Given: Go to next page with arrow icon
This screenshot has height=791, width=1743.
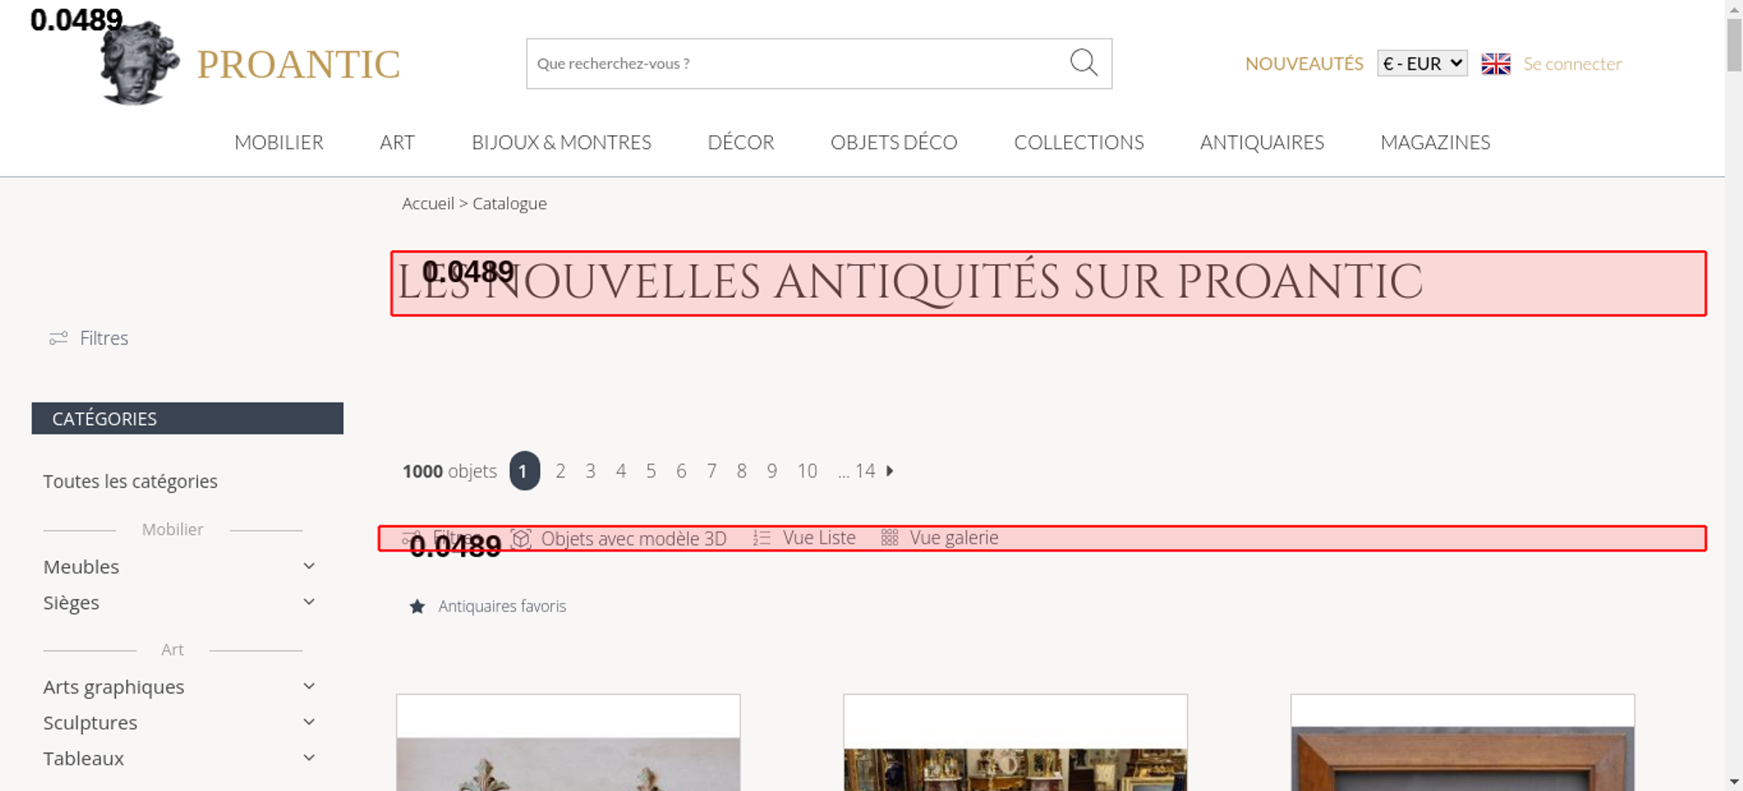Looking at the screenshot, I should 890,471.
